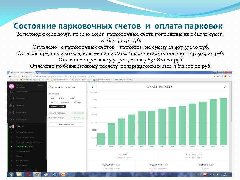Screen dimensions: 240x180
Task: Launch Internet Explorer from the taskbar
Action: pos(54,174)
